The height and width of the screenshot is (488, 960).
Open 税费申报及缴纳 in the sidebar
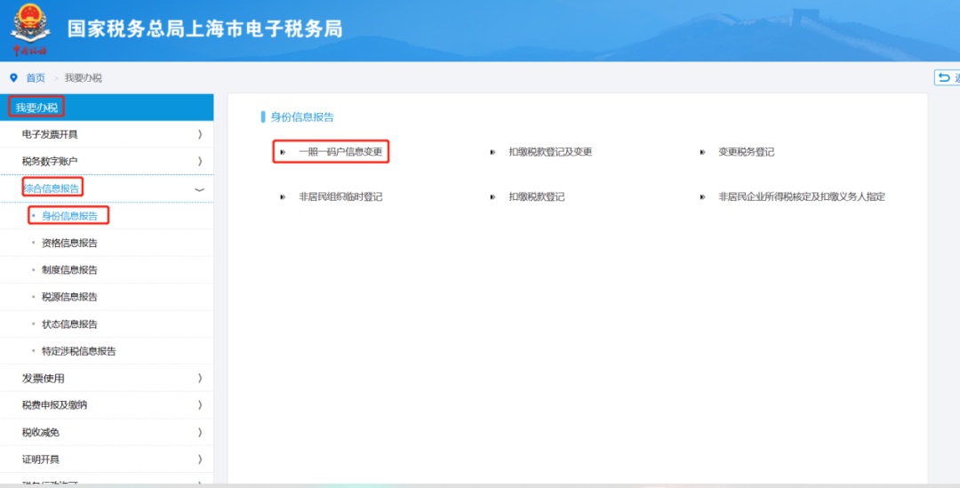[54, 405]
